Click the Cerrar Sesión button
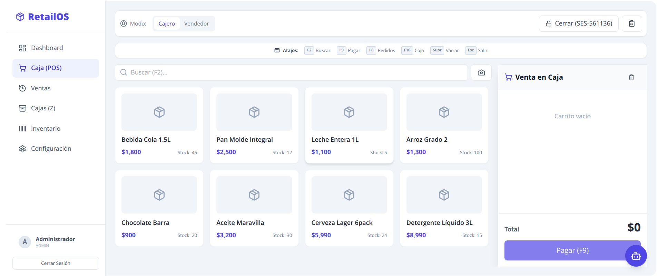This screenshot has width=658, height=278. click(x=56, y=263)
